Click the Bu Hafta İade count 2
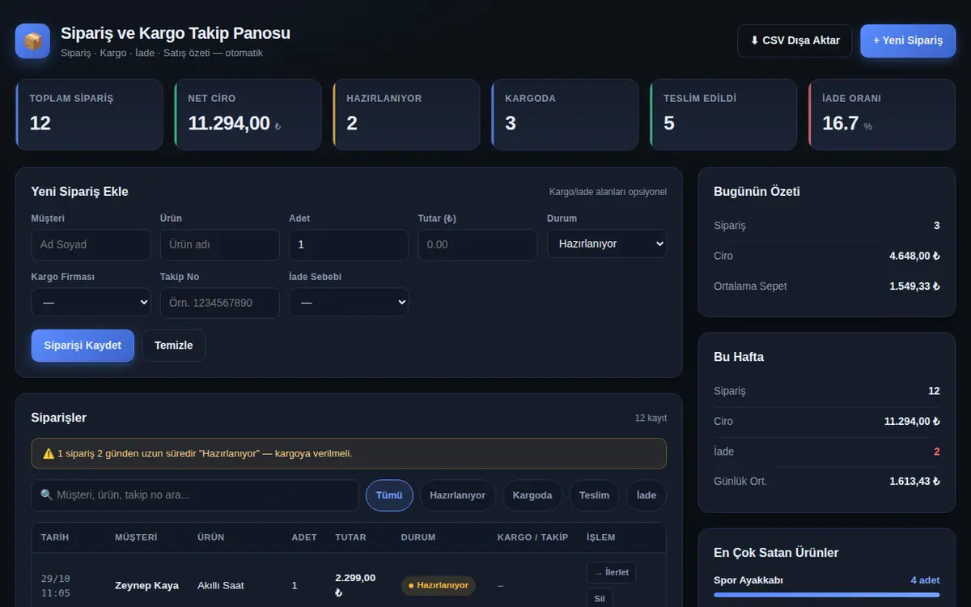 [x=937, y=452]
